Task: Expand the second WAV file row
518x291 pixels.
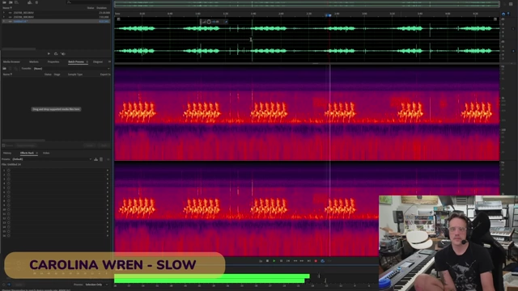Action: [x=3, y=17]
